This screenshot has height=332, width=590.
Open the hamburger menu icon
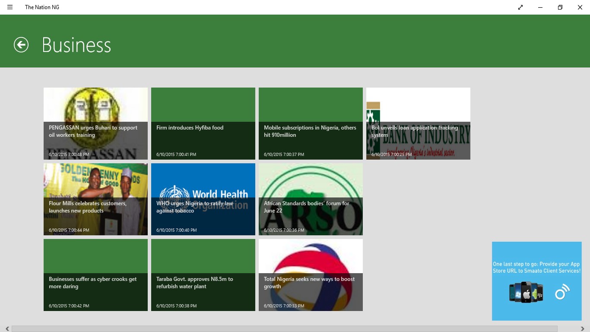[x=10, y=7]
